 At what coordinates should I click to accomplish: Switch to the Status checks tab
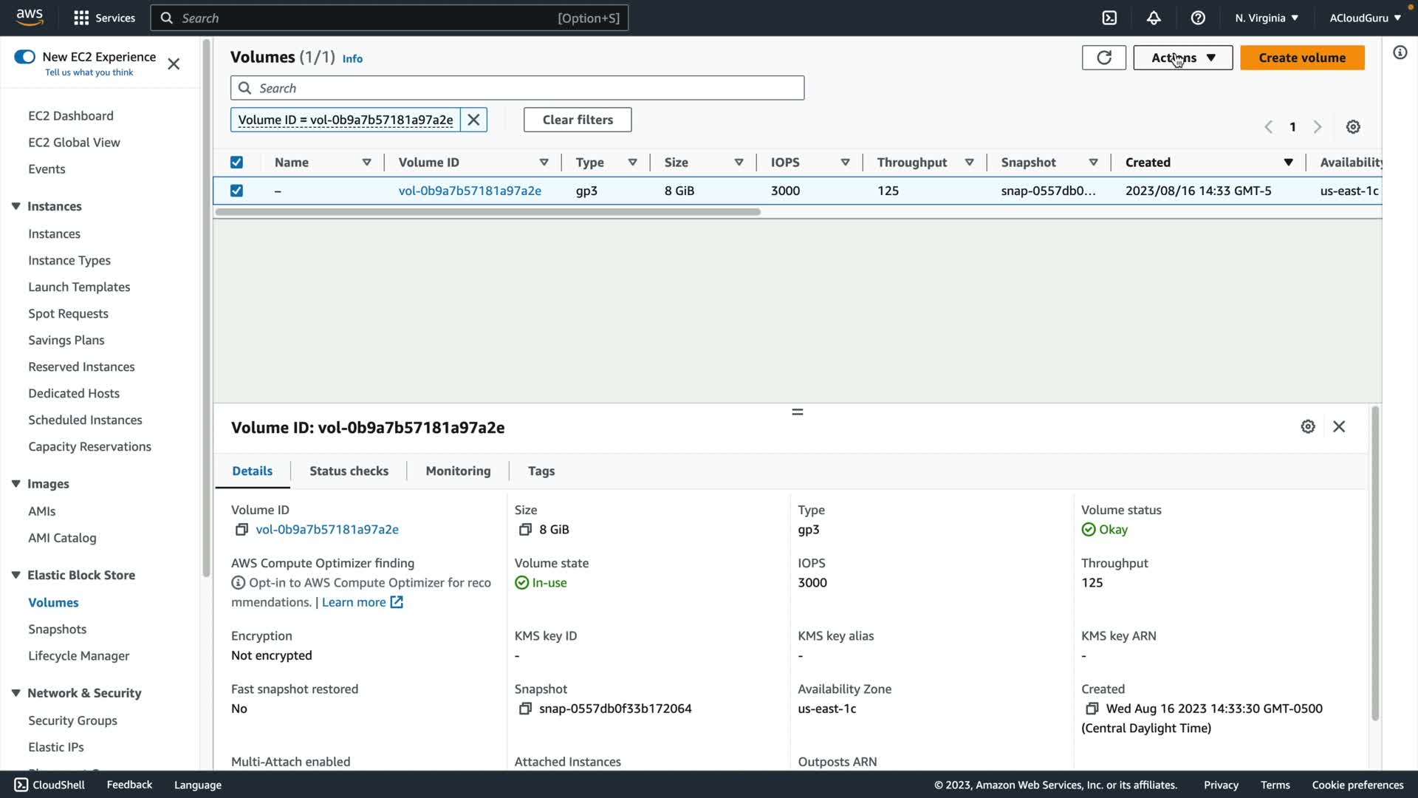[x=349, y=471]
